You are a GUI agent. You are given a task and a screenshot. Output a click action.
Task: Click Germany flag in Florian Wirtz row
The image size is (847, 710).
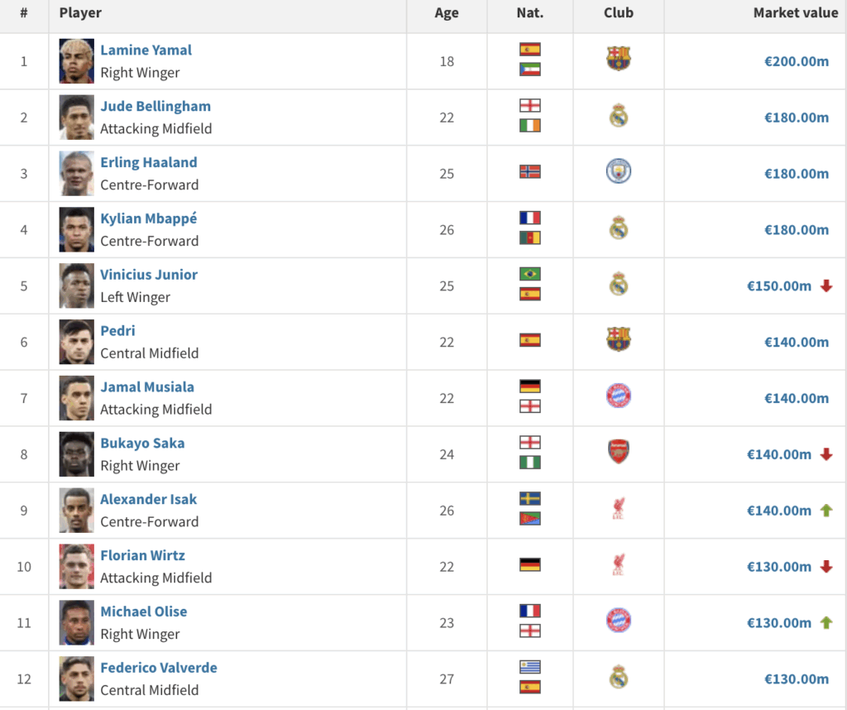pos(529,565)
